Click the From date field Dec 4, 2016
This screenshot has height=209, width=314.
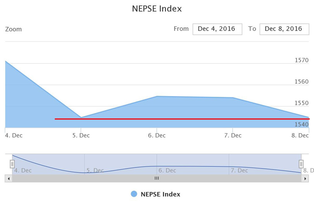coord(217,29)
